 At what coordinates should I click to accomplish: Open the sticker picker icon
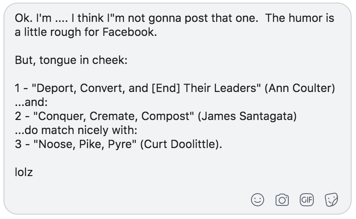coord(331,200)
